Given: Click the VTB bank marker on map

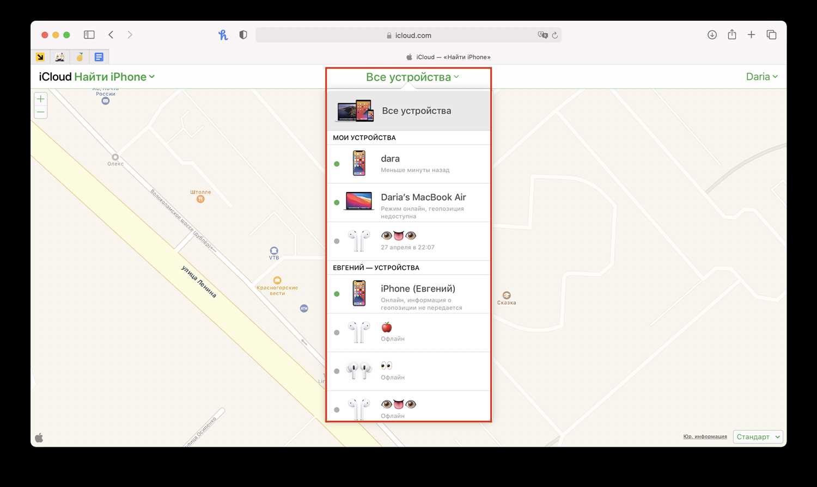Looking at the screenshot, I should click(x=274, y=251).
